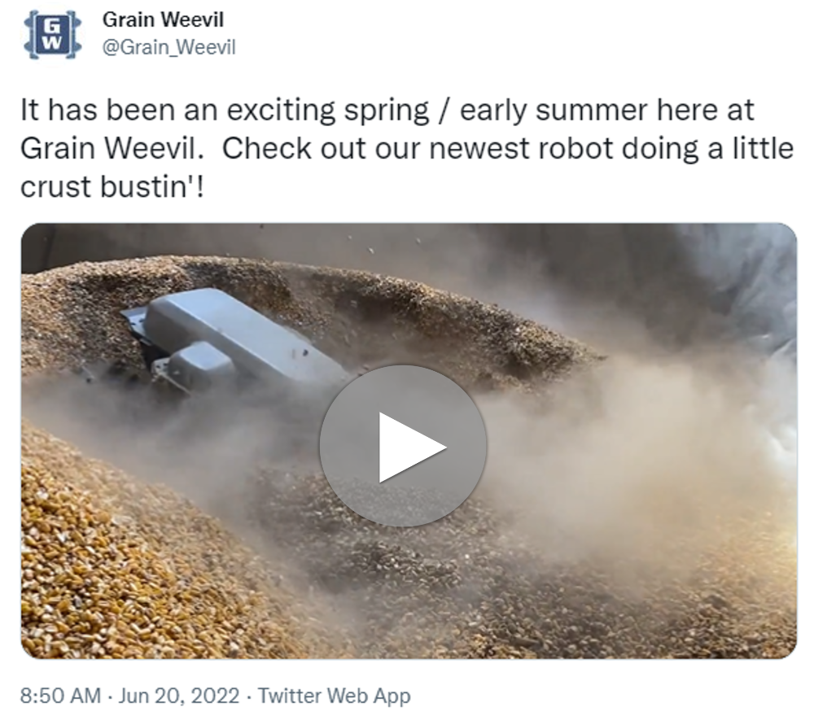The image size is (814, 716).
Task: Open the Twitter Web App source link
Action: pyautogui.click(x=335, y=695)
